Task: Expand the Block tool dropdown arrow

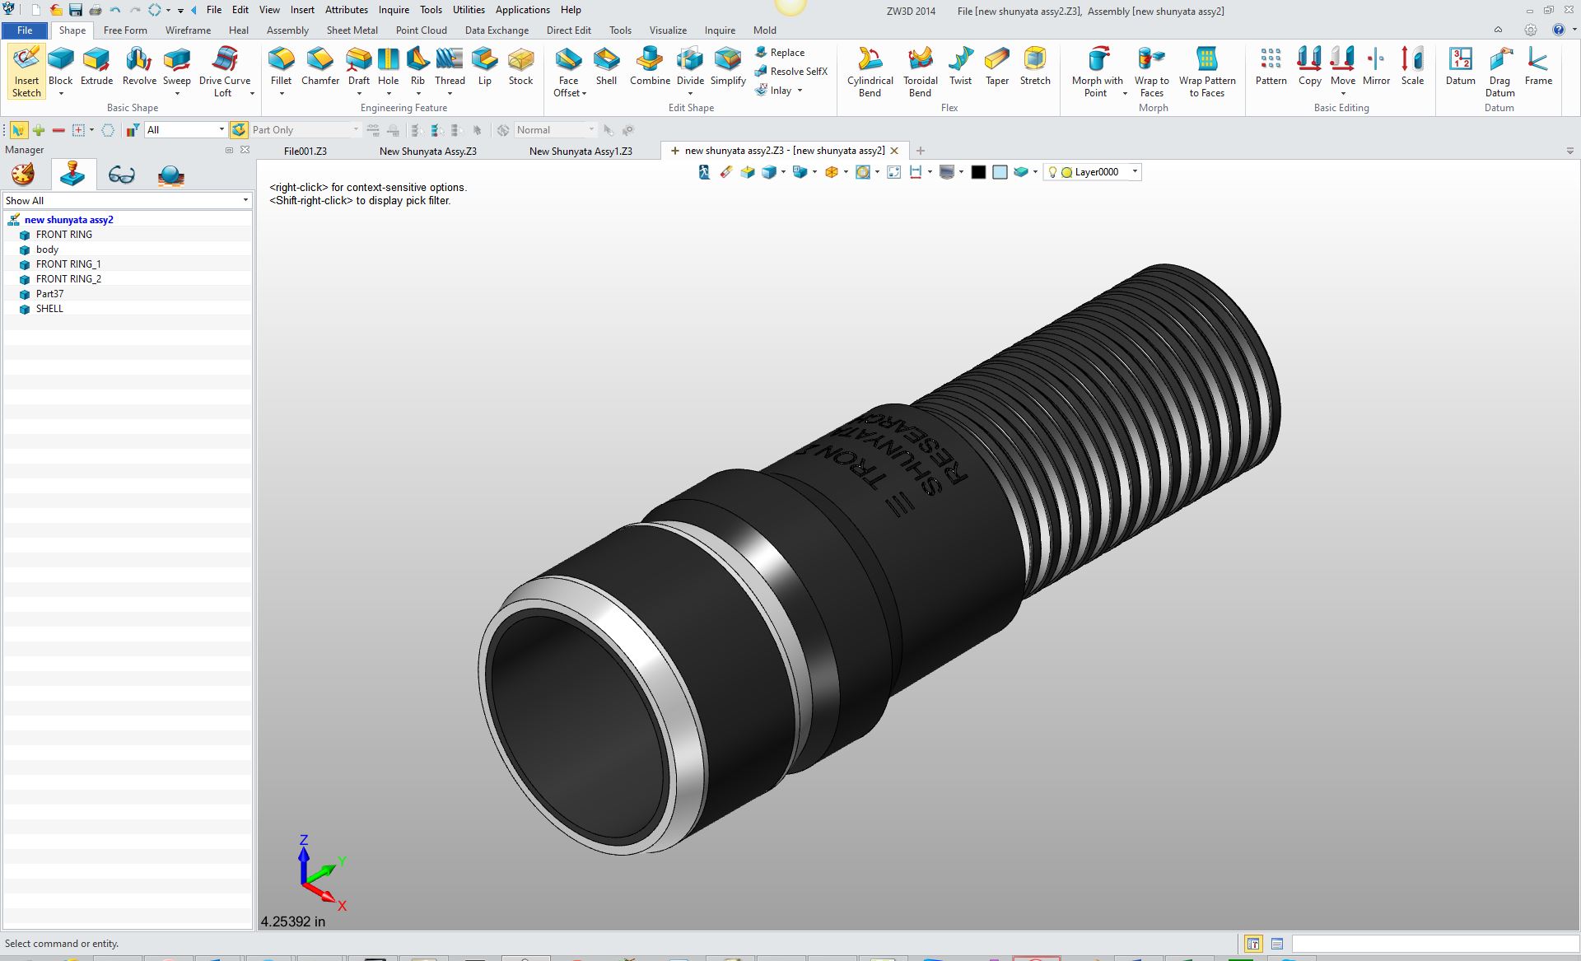Action: tap(61, 94)
